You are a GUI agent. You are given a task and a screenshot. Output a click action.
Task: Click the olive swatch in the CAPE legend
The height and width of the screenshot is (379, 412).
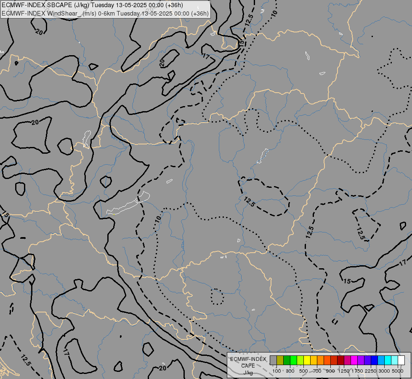pos(280,360)
